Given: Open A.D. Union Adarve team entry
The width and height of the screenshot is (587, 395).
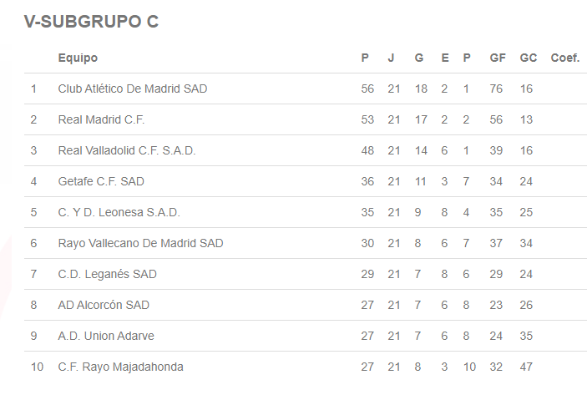Looking at the screenshot, I should coord(106,336).
